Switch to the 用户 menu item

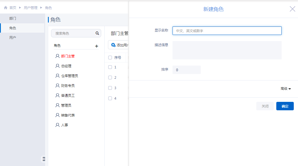point(13,38)
